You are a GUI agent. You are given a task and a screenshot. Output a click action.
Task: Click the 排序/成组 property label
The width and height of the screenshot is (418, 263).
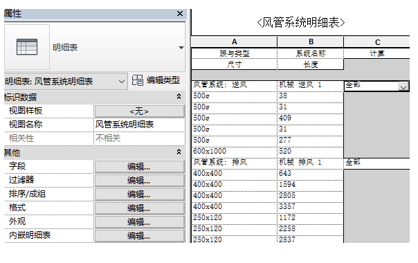pos(27,194)
